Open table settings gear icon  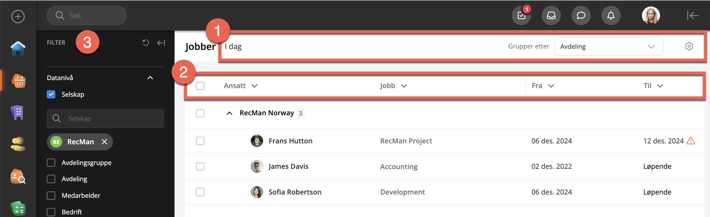[x=689, y=46]
